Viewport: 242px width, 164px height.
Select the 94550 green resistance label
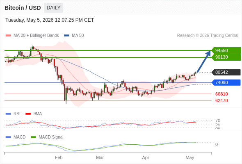[226, 50]
